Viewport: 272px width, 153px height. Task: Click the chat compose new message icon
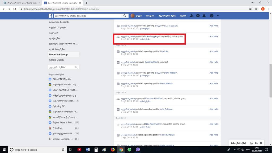(251, 143)
